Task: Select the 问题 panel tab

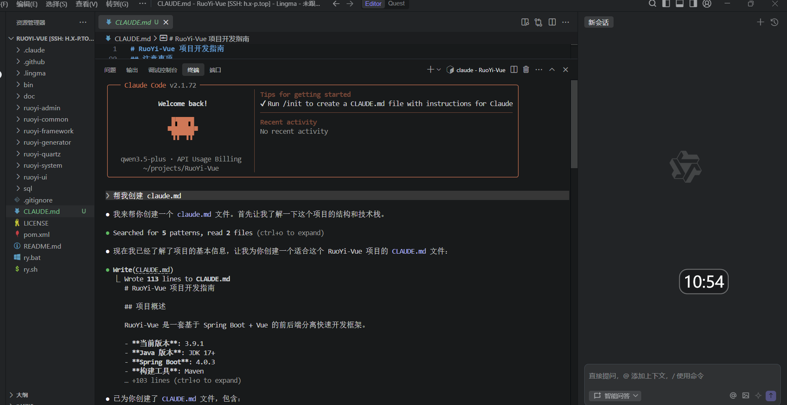Action: 110,70
